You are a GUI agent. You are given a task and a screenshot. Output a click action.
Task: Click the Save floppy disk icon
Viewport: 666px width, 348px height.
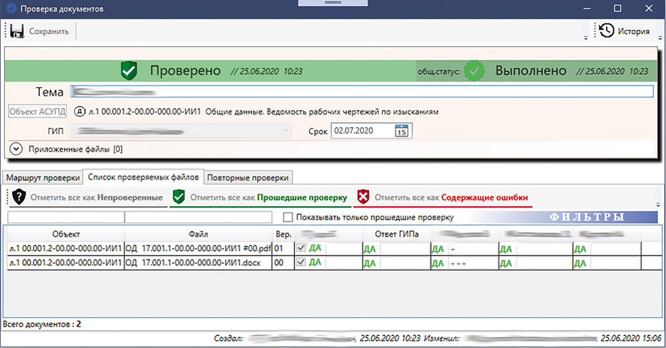(x=17, y=31)
